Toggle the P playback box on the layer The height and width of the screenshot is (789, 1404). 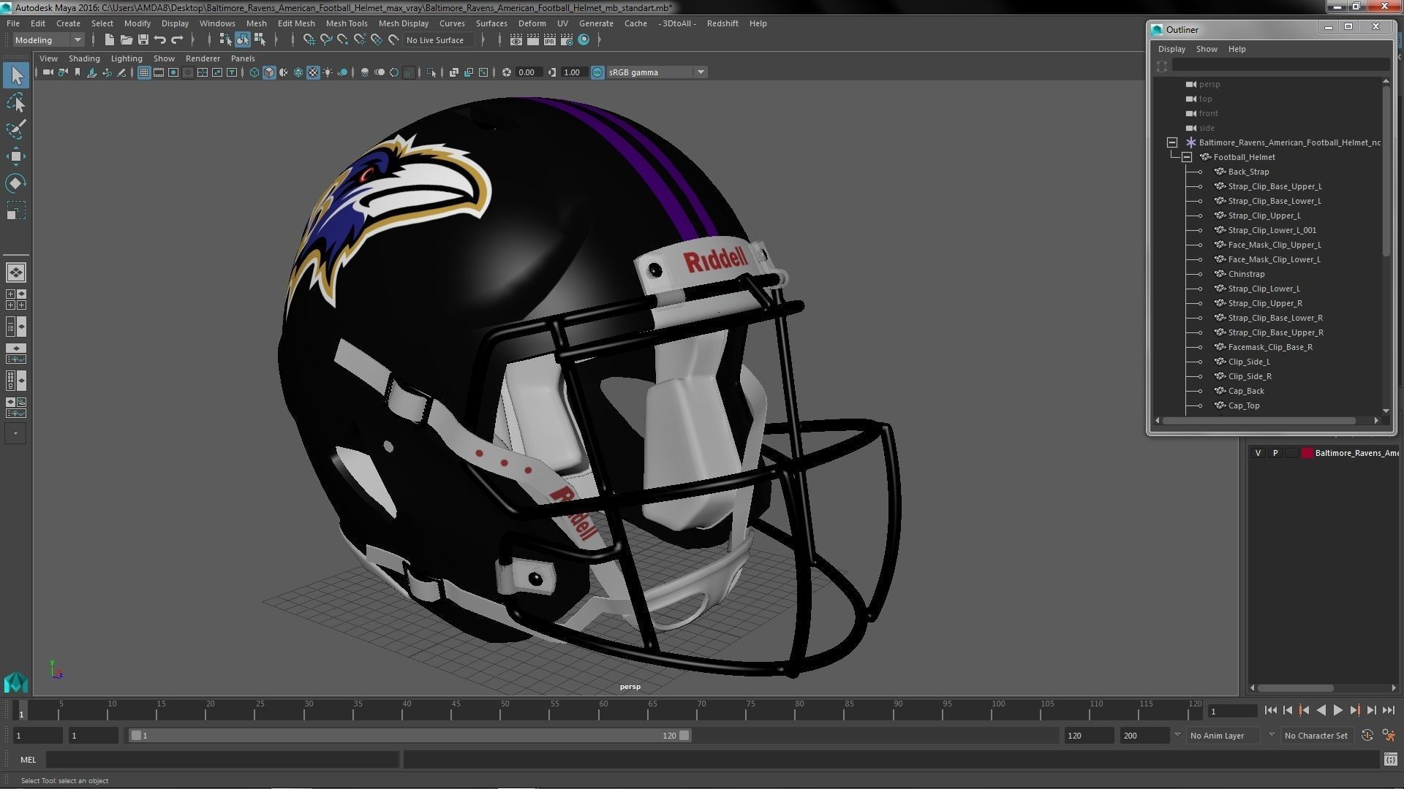pos(1275,453)
